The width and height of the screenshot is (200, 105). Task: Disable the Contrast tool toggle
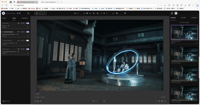[x=27, y=23]
